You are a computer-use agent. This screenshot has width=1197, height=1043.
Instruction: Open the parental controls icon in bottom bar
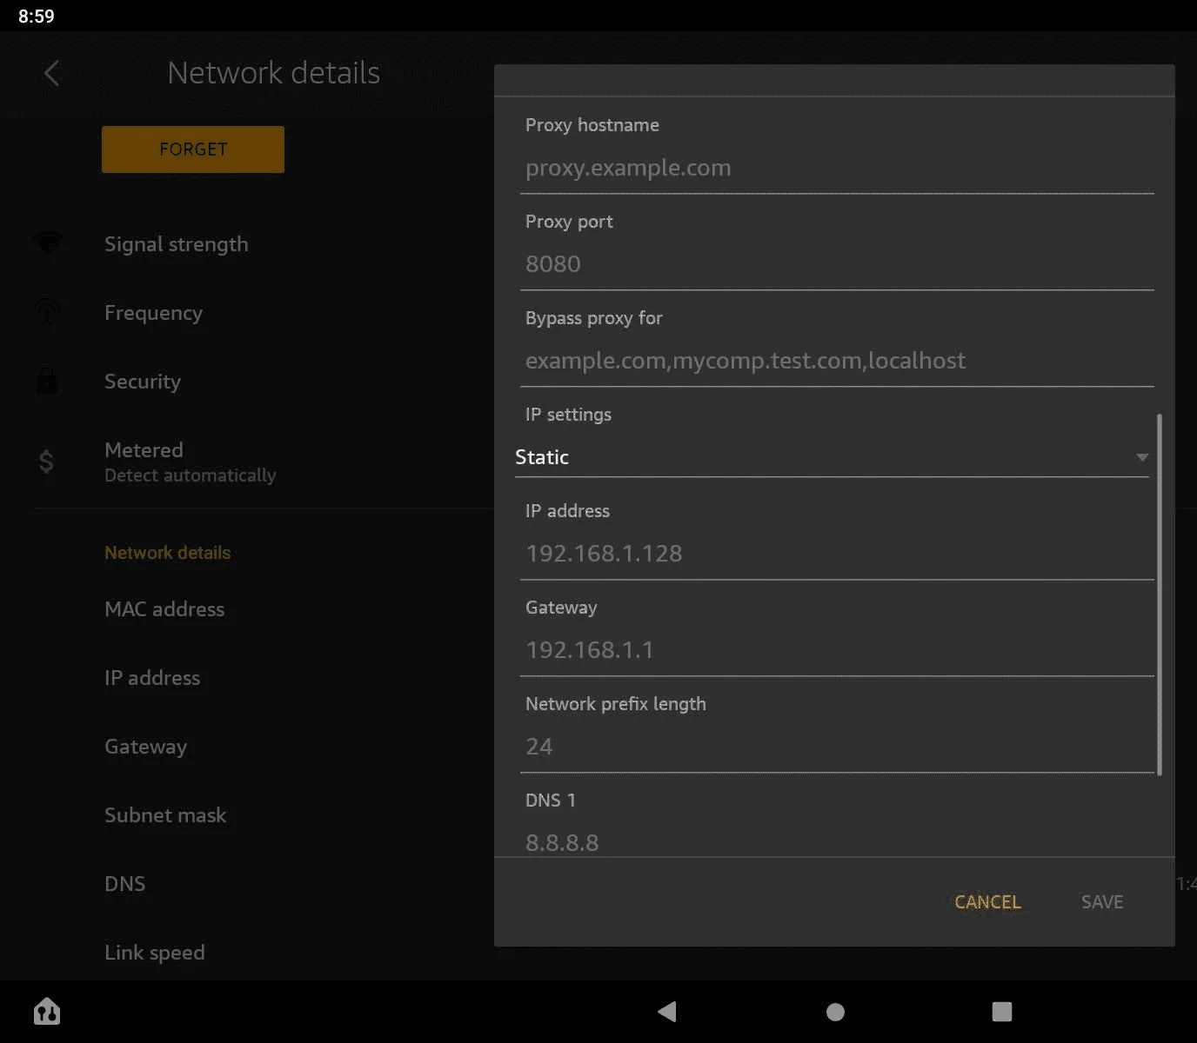[47, 1011]
